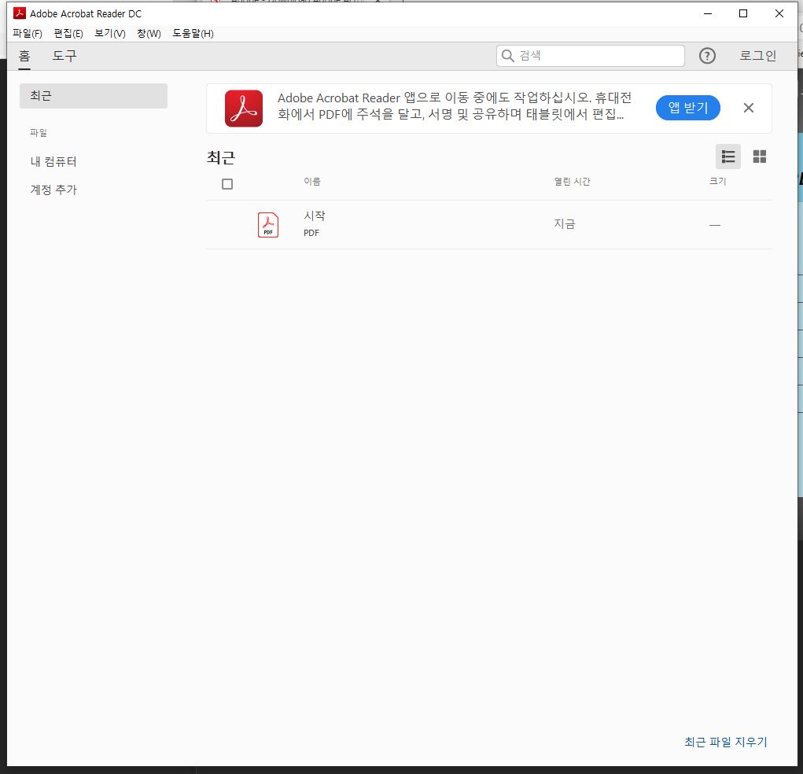Maximize the Acrobat Reader window
Screen dimensions: 803x774
click(x=743, y=13)
